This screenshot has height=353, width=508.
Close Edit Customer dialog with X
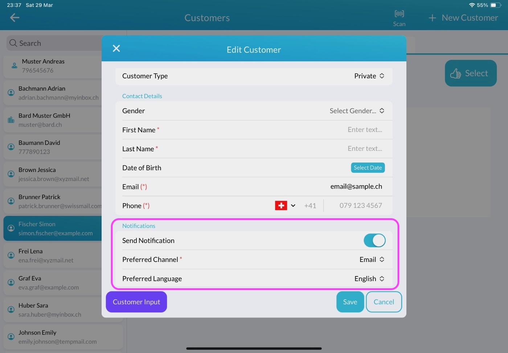[x=116, y=49]
